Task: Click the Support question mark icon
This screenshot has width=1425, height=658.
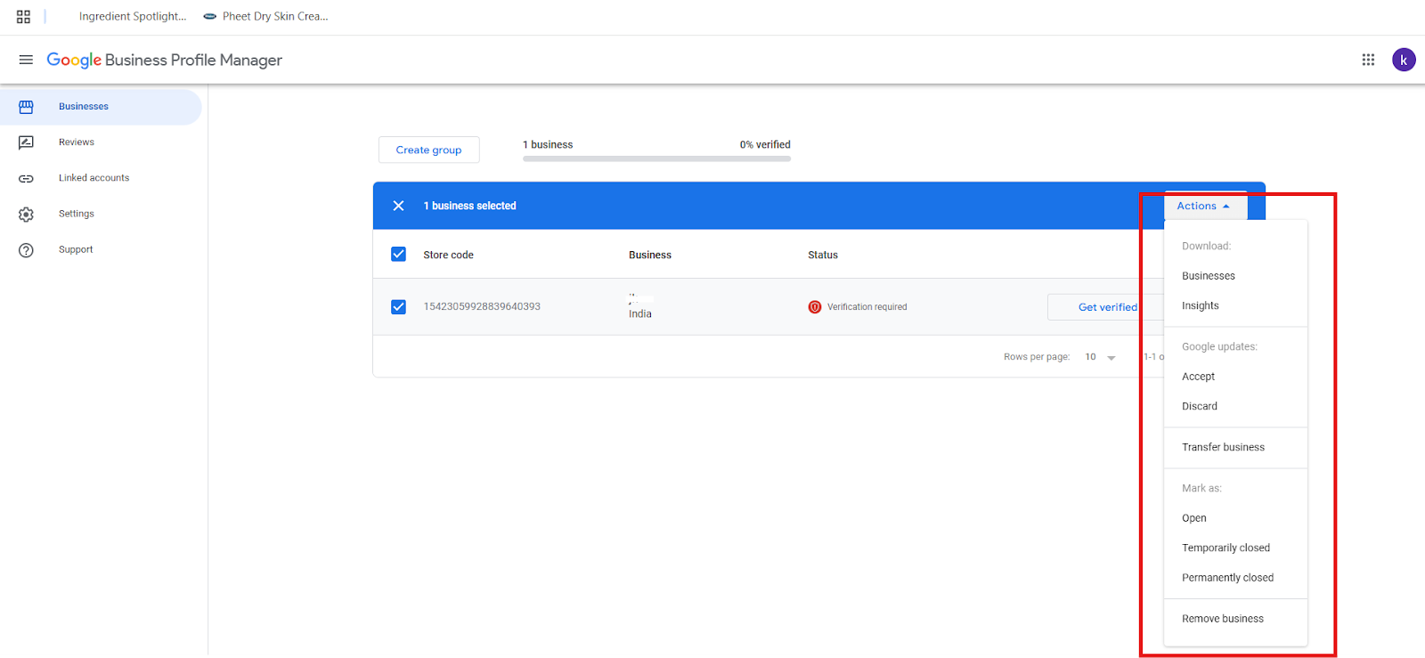Action: coord(26,250)
